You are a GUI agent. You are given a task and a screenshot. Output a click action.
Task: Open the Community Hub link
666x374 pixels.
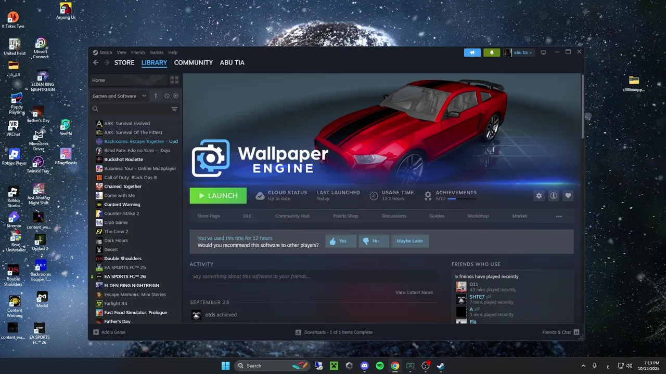pos(292,216)
